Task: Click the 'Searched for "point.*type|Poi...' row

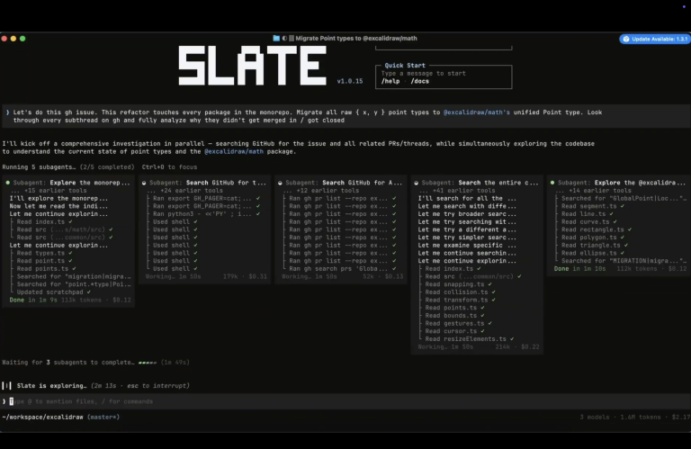Action: click(74, 284)
